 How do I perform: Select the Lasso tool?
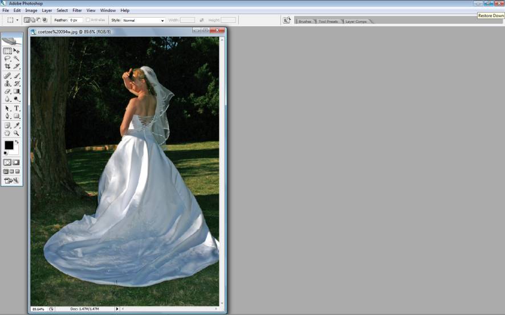pyautogui.click(x=7, y=59)
